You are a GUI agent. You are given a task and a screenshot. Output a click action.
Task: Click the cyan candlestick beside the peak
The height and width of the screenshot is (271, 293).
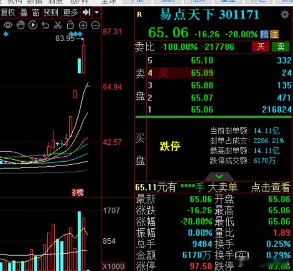pos(79,66)
